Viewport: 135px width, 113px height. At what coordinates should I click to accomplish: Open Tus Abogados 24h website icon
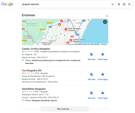point(91,74)
